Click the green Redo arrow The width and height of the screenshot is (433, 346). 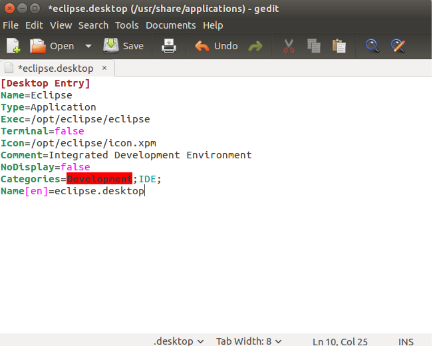click(255, 46)
